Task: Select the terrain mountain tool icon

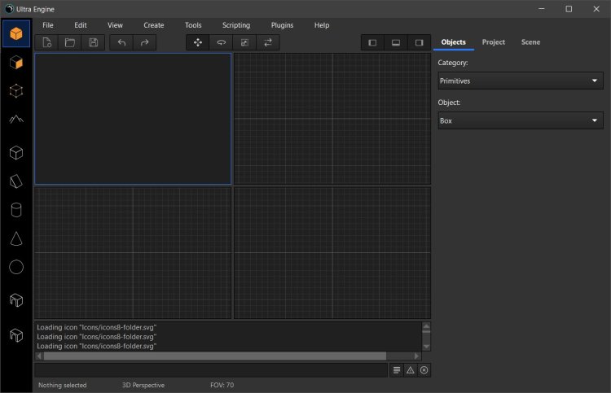Action: pos(16,119)
